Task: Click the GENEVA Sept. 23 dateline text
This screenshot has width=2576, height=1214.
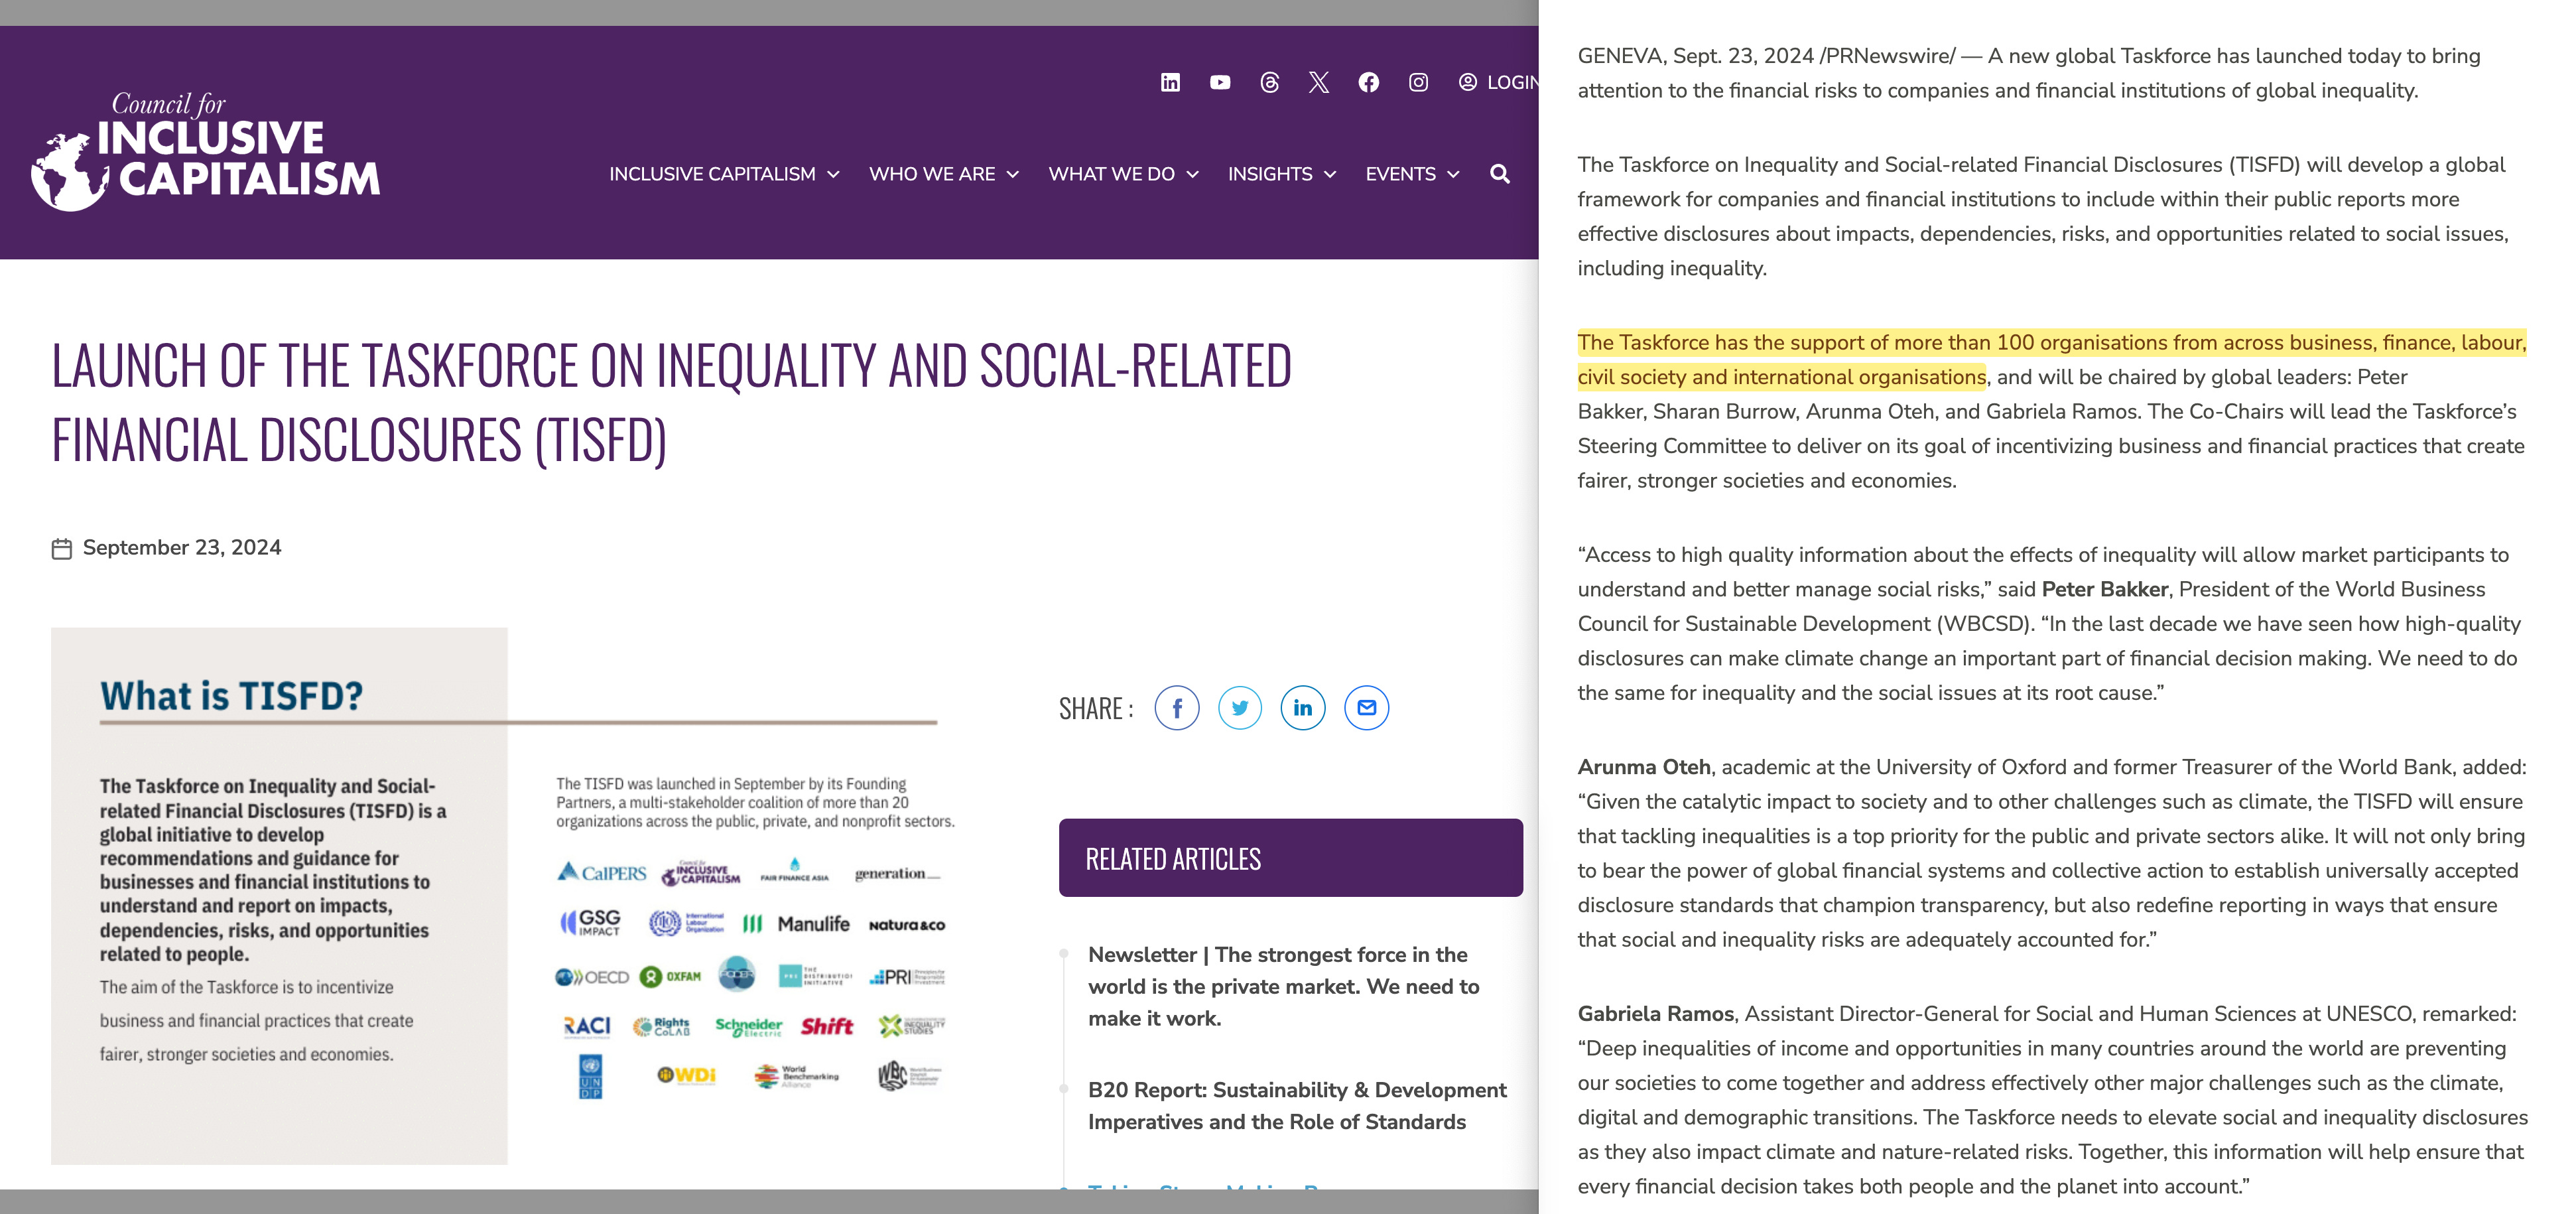Action: [1766, 56]
